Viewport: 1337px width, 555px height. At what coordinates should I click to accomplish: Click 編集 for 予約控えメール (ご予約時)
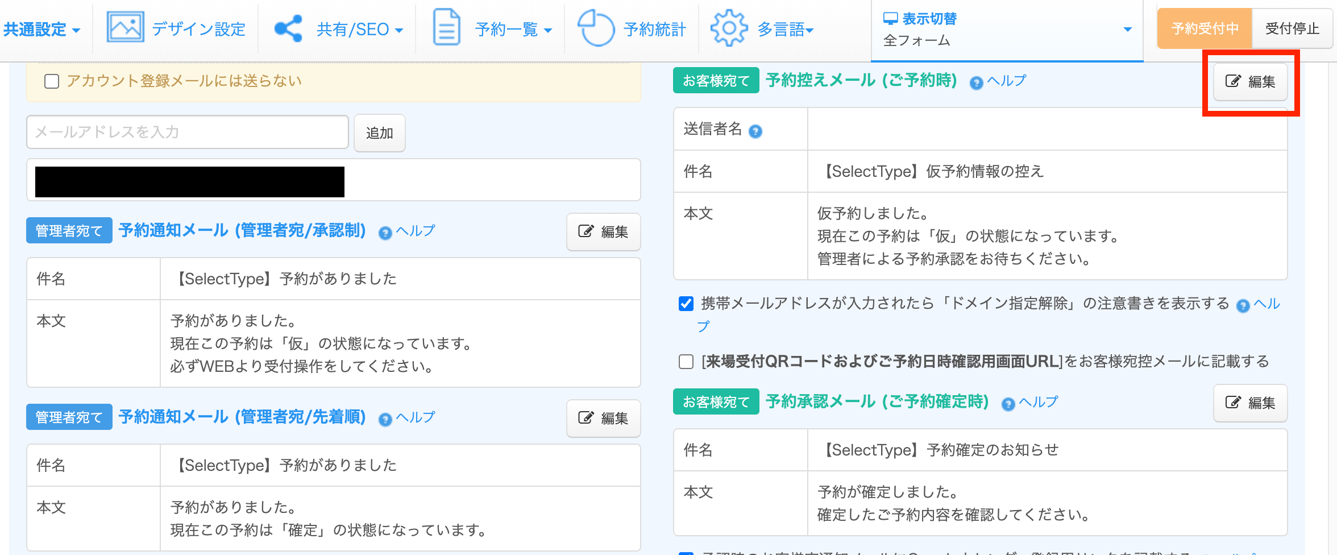[1250, 82]
